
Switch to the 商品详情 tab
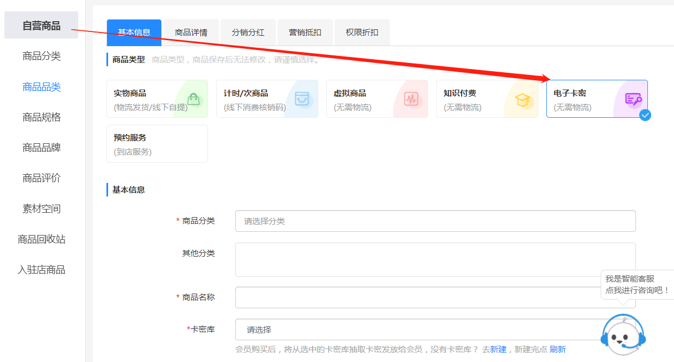tap(190, 32)
